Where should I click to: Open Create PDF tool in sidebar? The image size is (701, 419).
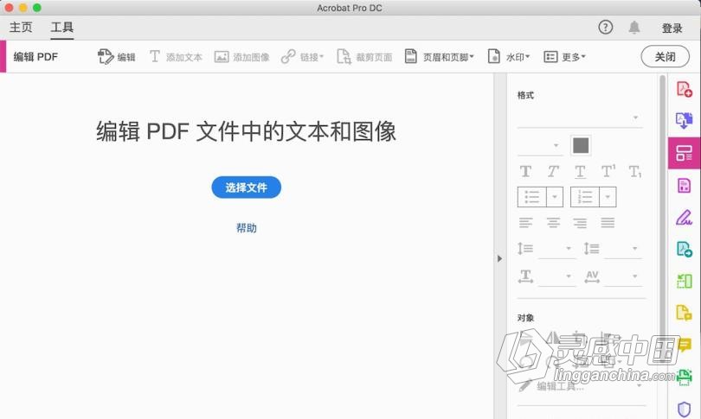[684, 89]
